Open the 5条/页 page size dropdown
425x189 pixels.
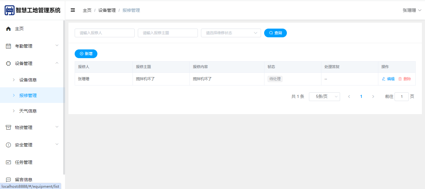[x=324, y=97]
